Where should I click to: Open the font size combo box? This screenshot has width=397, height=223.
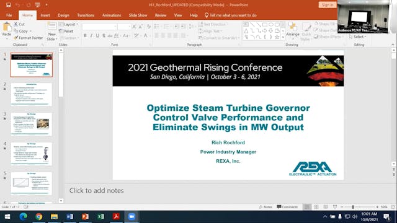[124, 27]
